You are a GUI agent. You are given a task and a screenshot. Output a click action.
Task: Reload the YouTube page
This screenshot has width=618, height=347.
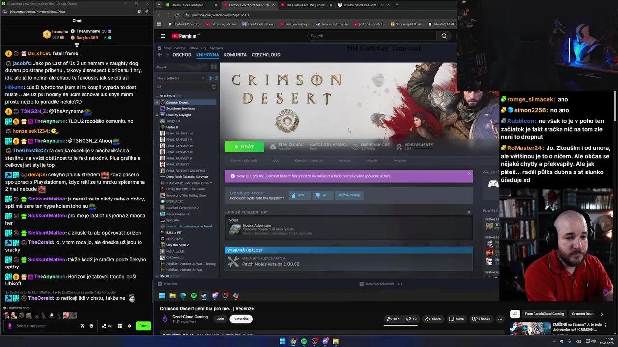click(x=177, y=15)
